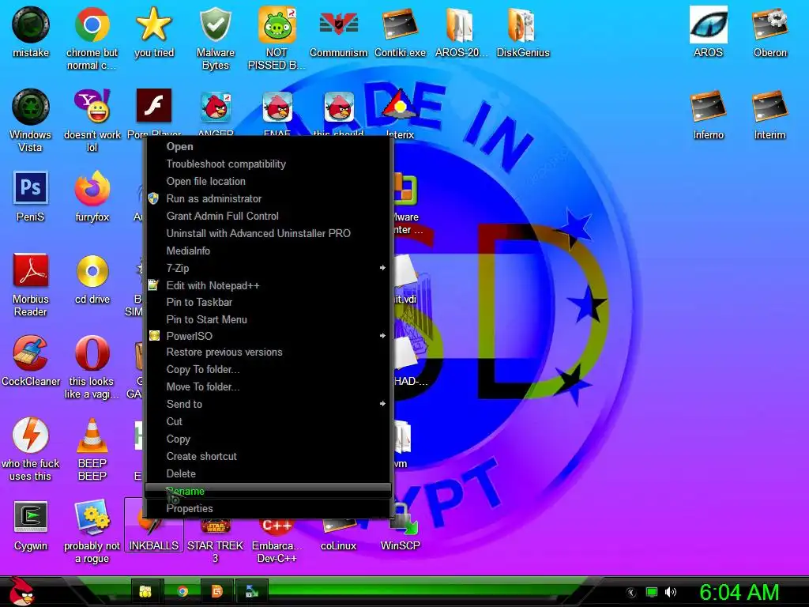Screen dimensions: 809x607
Task: Open the Morbius Reader PDF icon
Action: click(31, 270)
